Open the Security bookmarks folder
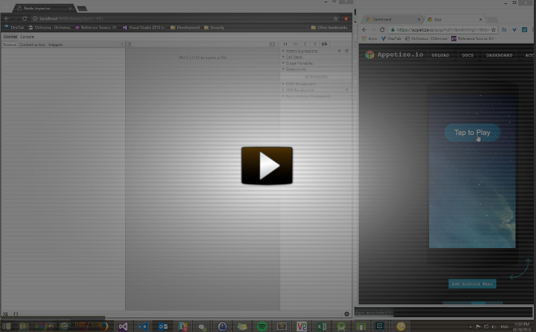This screenshot has height=332, width=536. coord(214,27)
